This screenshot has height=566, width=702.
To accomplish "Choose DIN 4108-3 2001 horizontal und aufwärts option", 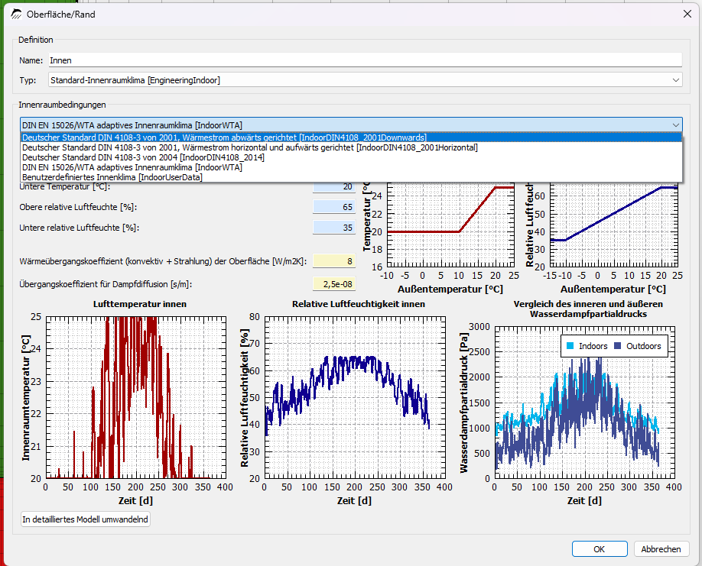I will click(x=351, y=147).
